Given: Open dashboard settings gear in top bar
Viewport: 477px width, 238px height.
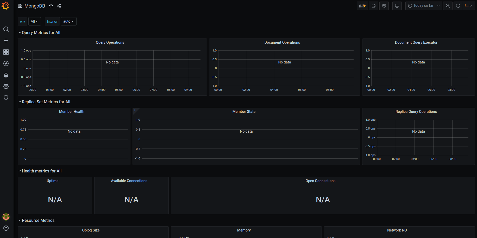Looking at the screenshot, I should (x=384, y=6).
